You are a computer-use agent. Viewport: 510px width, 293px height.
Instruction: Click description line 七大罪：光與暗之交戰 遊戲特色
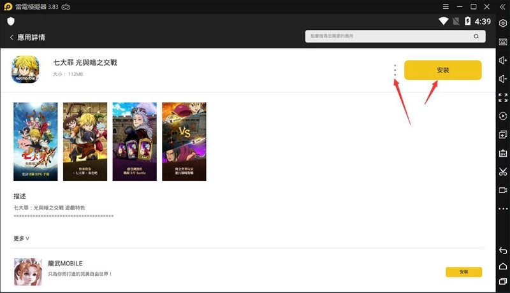point(49,208)
